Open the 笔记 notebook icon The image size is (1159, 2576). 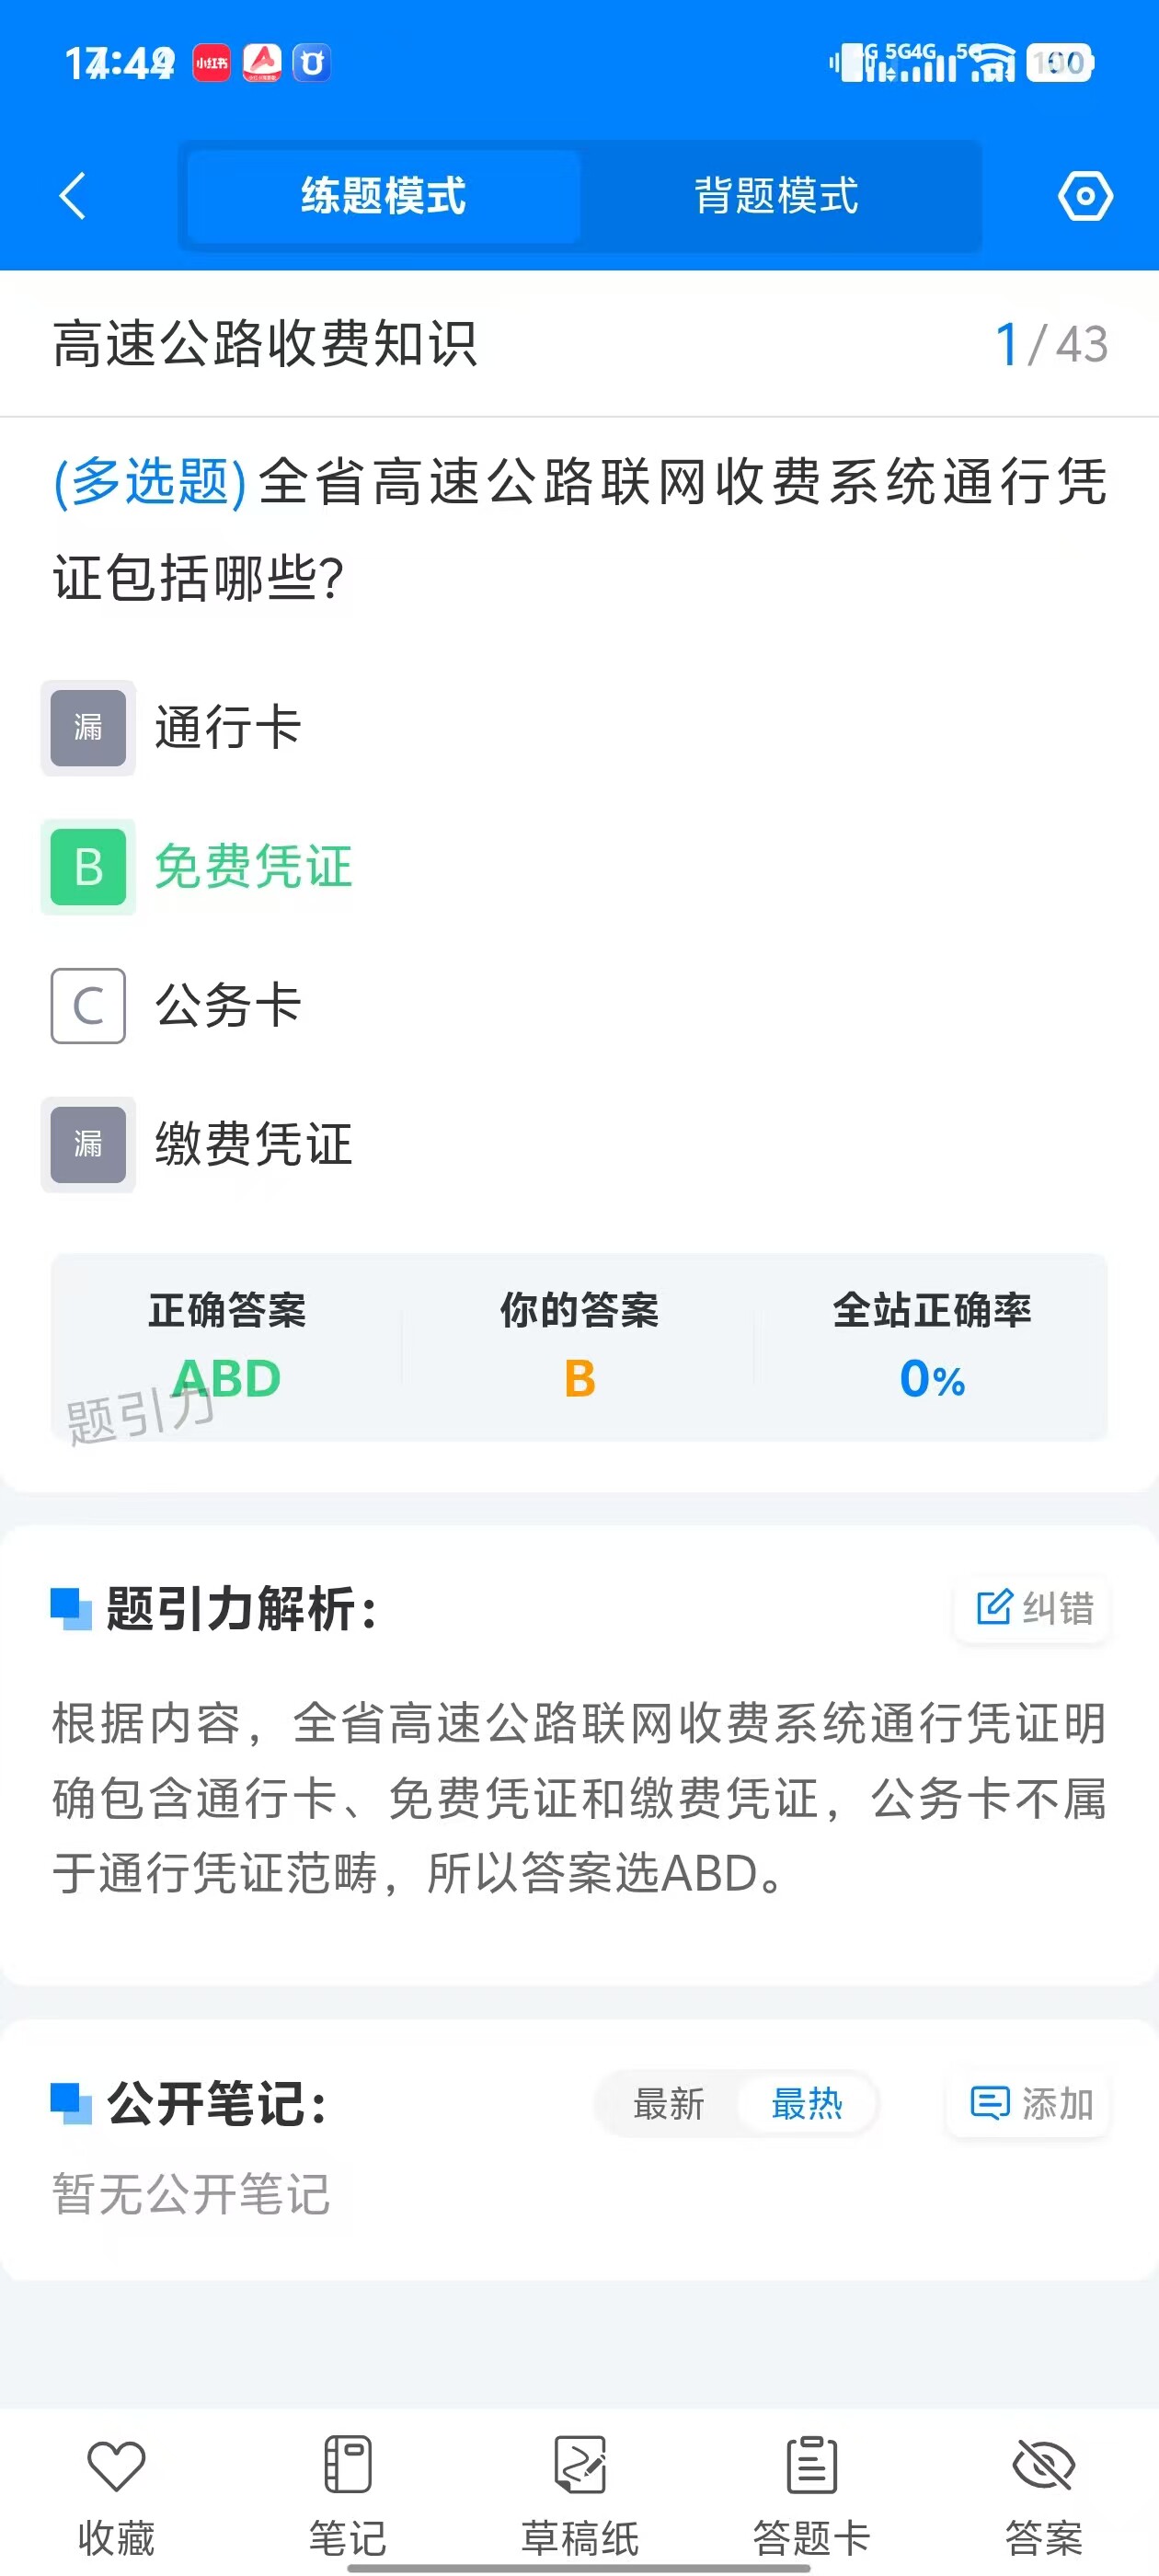[348, 2464]
